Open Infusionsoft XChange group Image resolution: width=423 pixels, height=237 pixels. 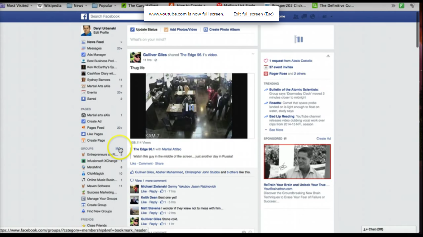point(102,161)
